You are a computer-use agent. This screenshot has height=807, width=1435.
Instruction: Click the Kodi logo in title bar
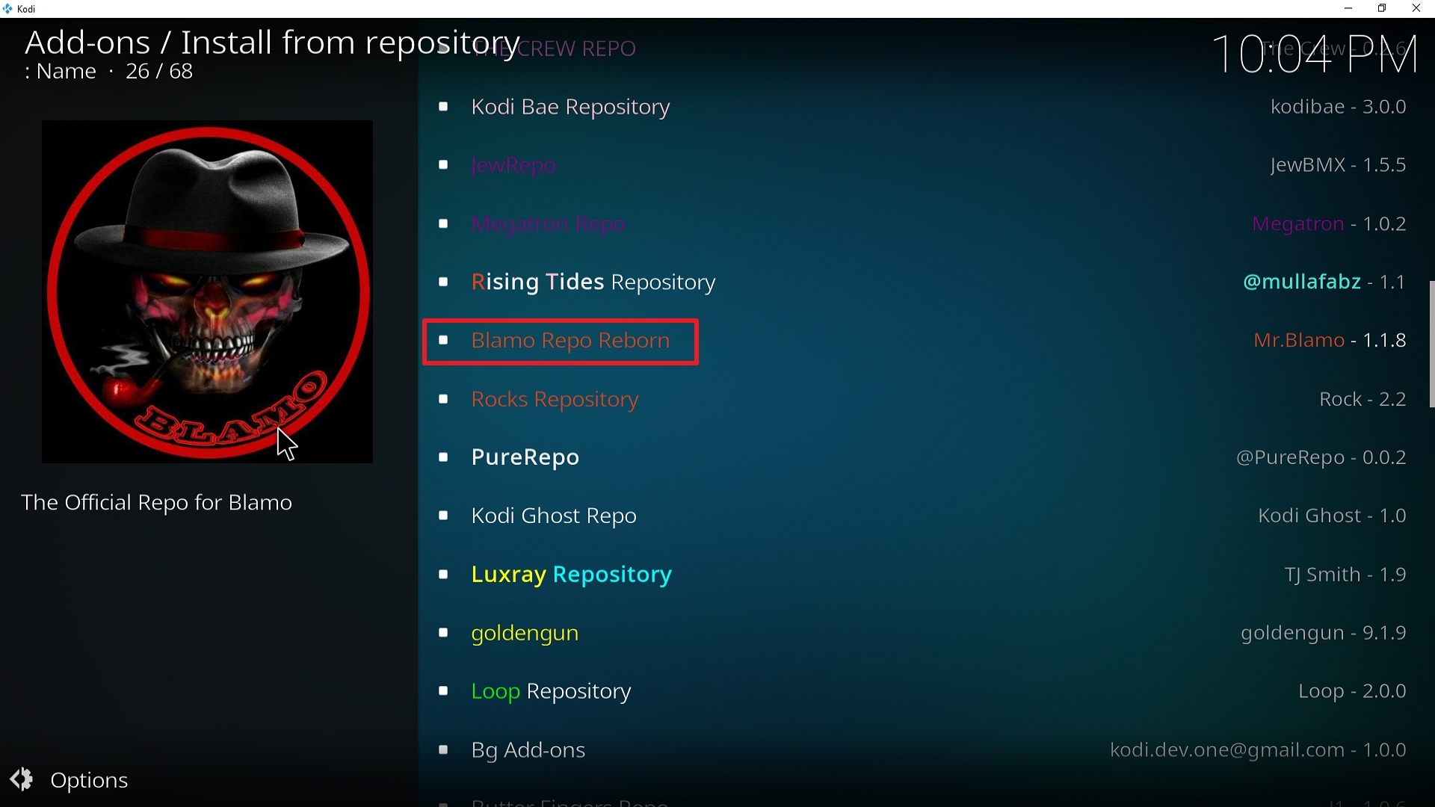tap(7, 9)
